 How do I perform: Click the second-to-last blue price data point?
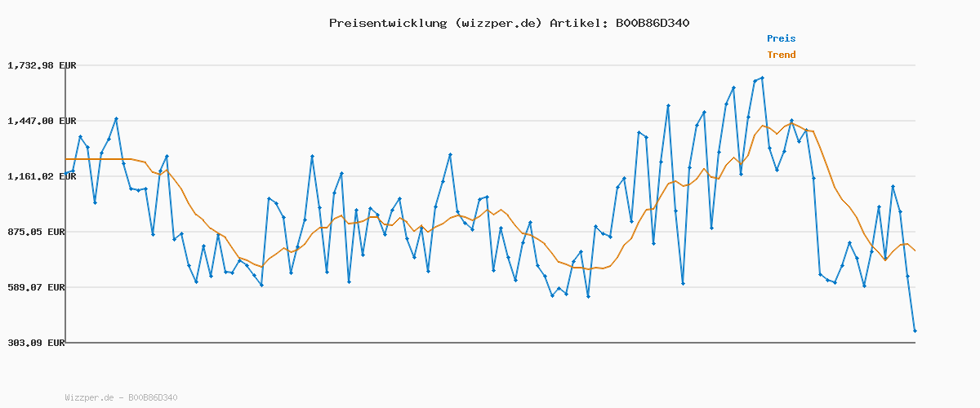tap(907, 276)
